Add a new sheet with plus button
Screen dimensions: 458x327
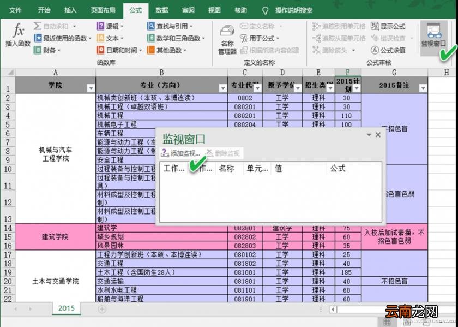(x=102, y=309)
